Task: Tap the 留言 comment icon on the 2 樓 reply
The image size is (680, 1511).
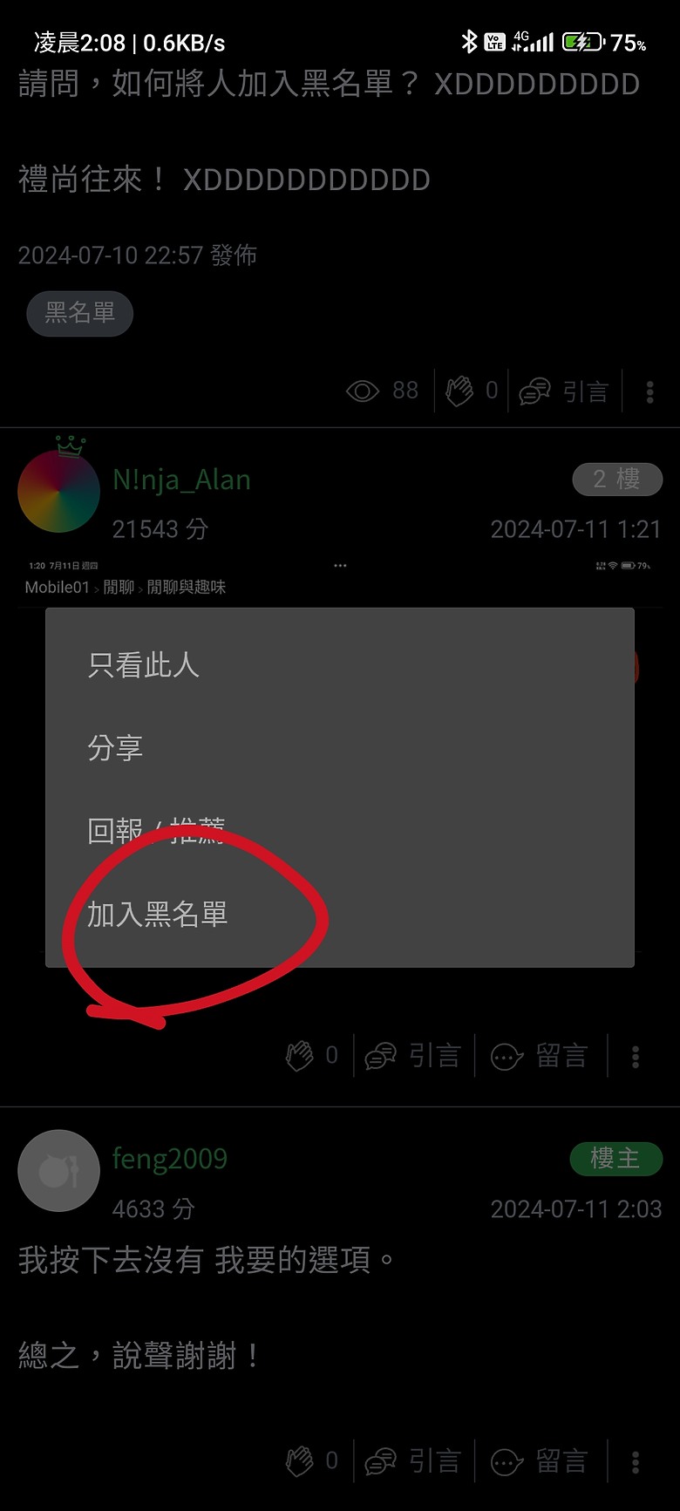Action: (x=507, y=1057)
